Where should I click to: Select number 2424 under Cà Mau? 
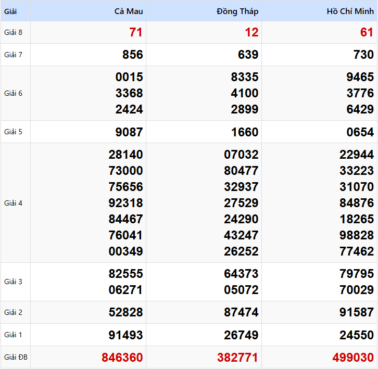(x=129, y=109)
